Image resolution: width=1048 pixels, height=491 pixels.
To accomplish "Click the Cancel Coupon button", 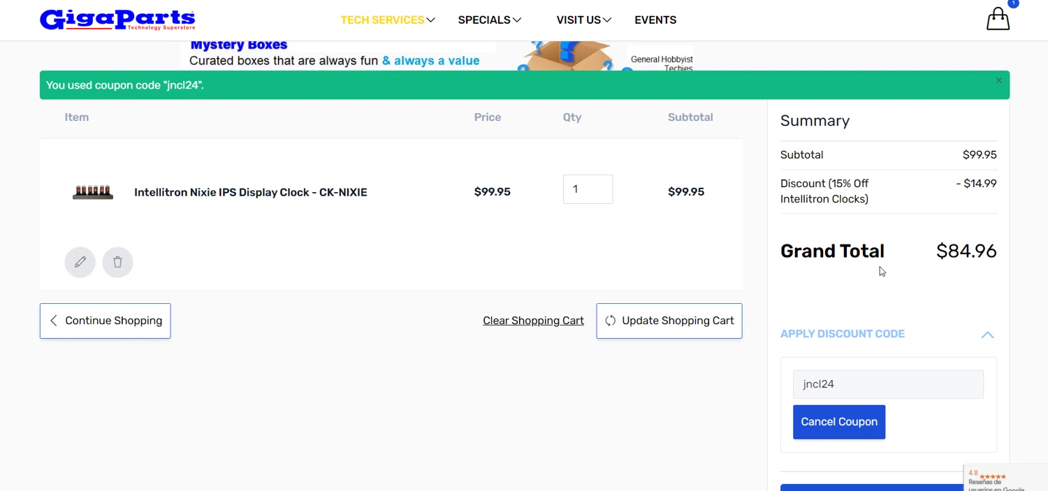I will click(838, 422).
